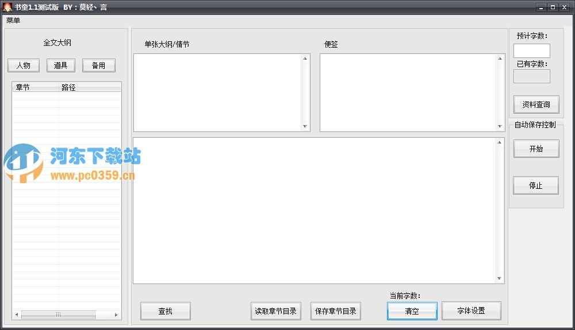Click the app icon in the title bar

coord(7,7)
